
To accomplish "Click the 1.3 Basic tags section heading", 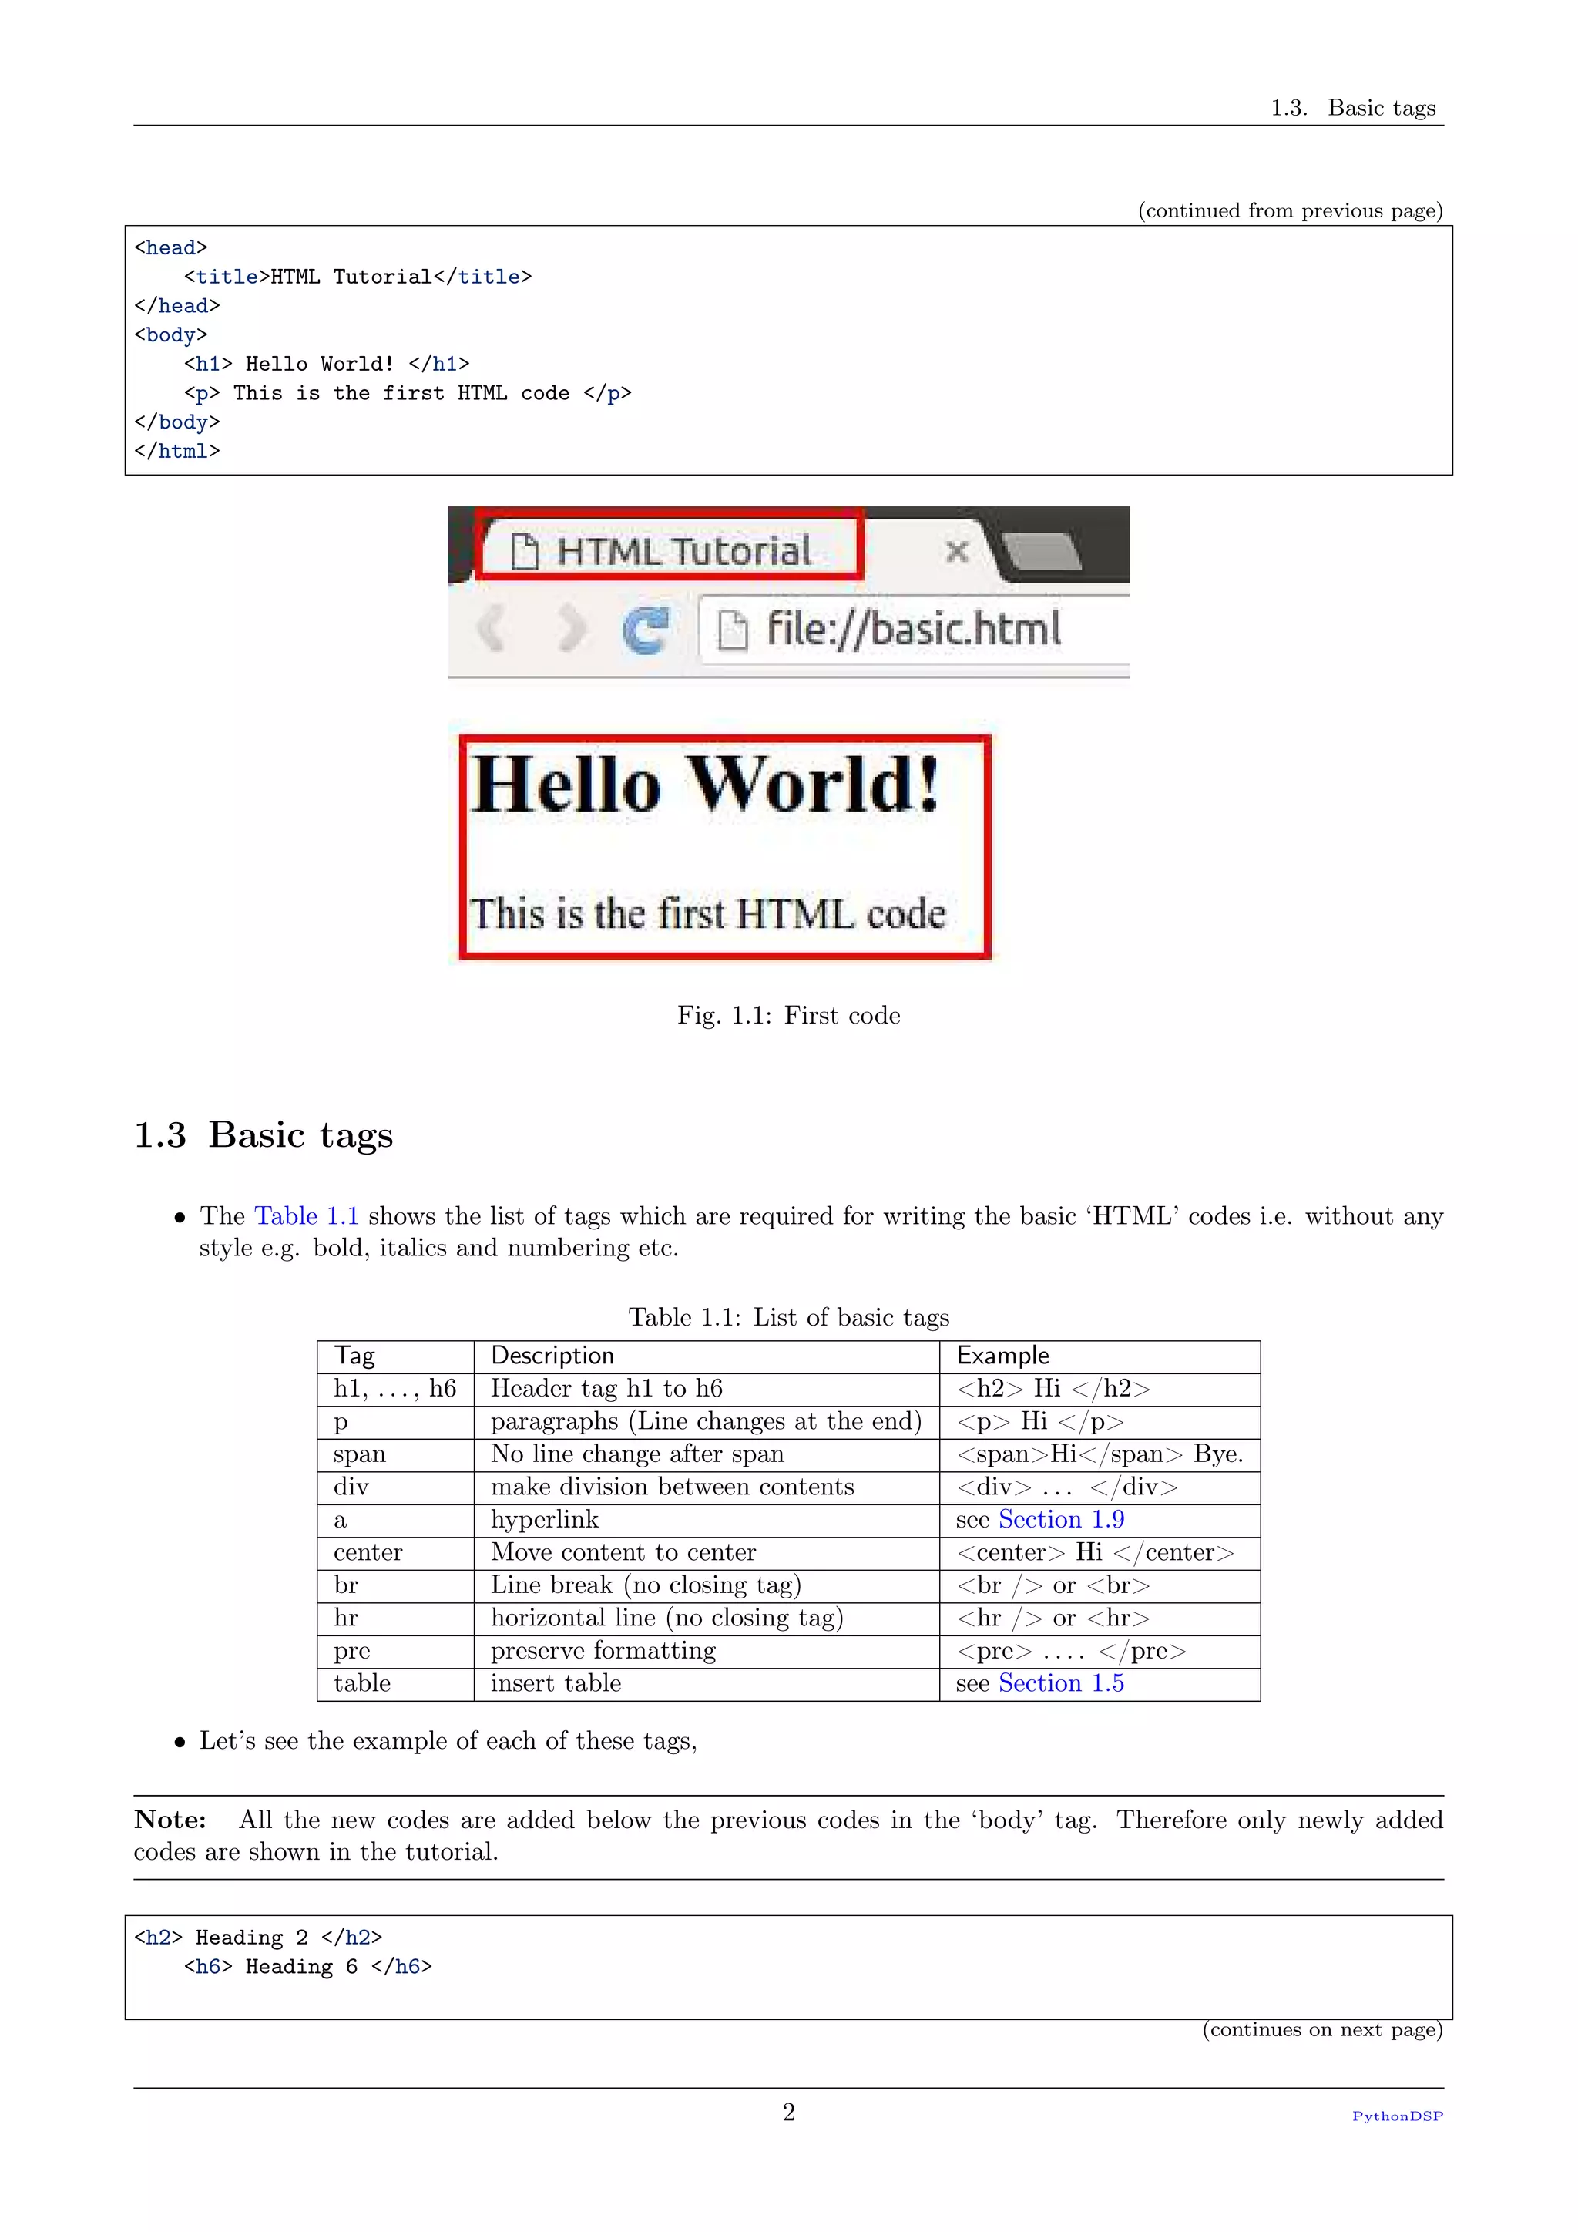I will coord(264,1134).
